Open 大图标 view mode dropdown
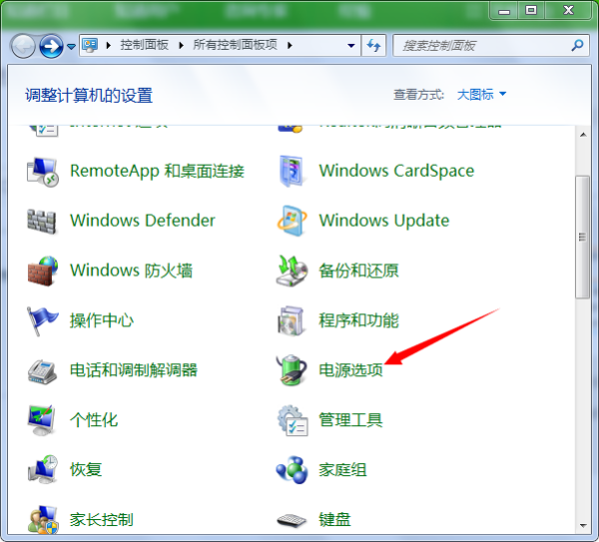The width and height of the screenshot is (599, 542). pos(482,95)
